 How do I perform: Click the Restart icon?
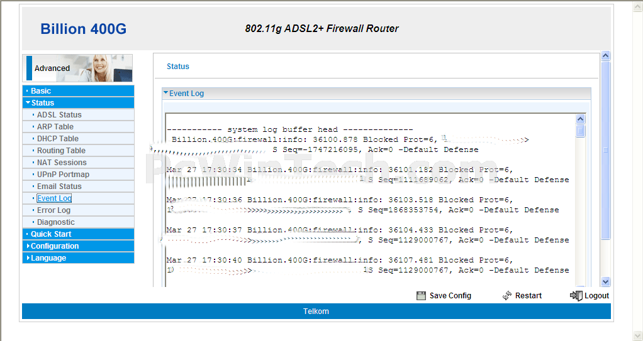click(507, 296)
